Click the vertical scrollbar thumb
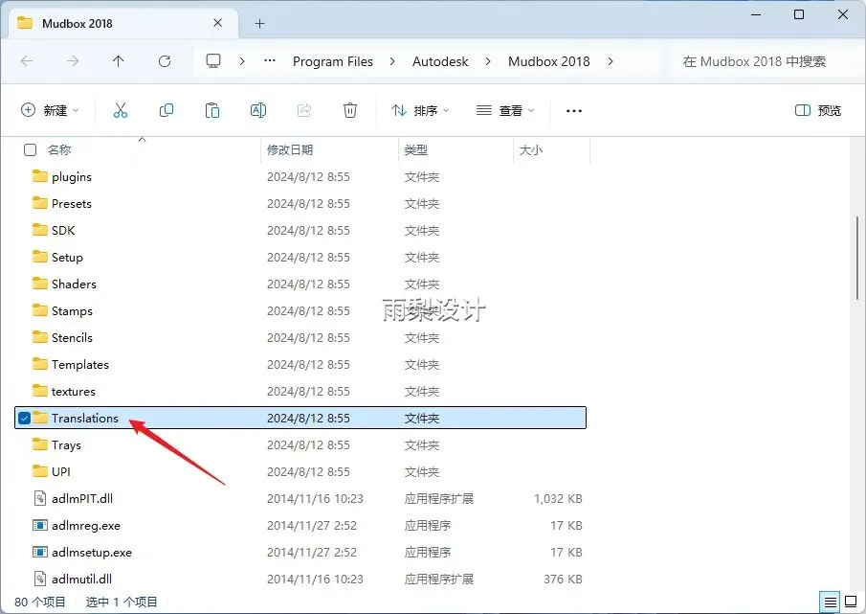This screenshot has height=614, width=866. pyautogui.click(x=857, y=259)
